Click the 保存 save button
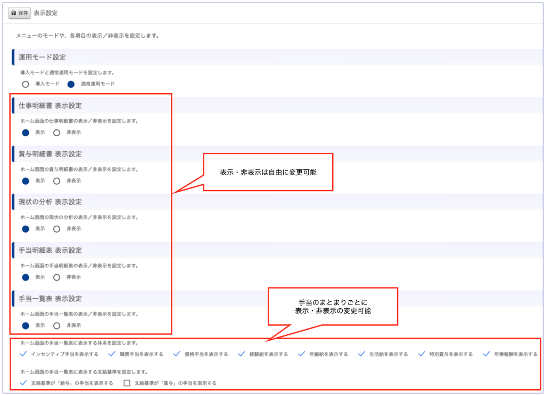Image resolution: width=545 pixels, height=395 pixels. click(19, 13)
